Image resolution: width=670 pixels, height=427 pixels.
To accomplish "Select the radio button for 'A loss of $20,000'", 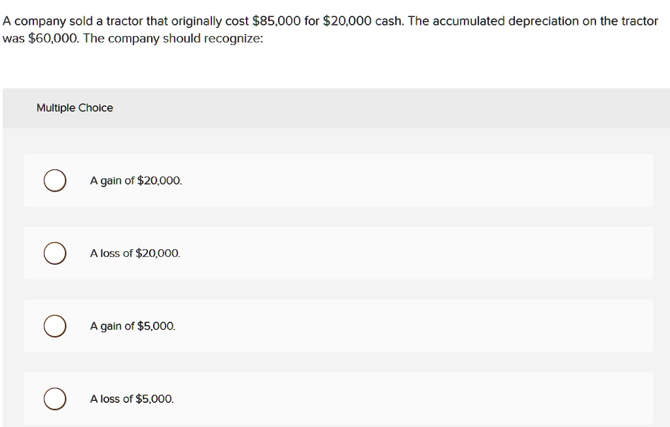I will tap(55, 253).
